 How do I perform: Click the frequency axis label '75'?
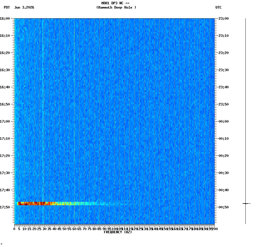[x=90, y=229]
